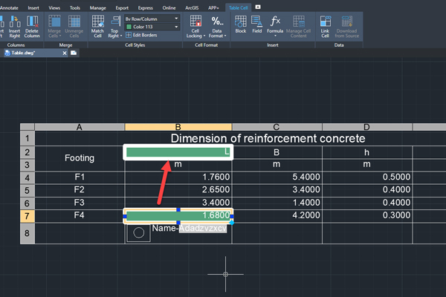Select column header B
The image size is (446, 297).
pos(178,127)
